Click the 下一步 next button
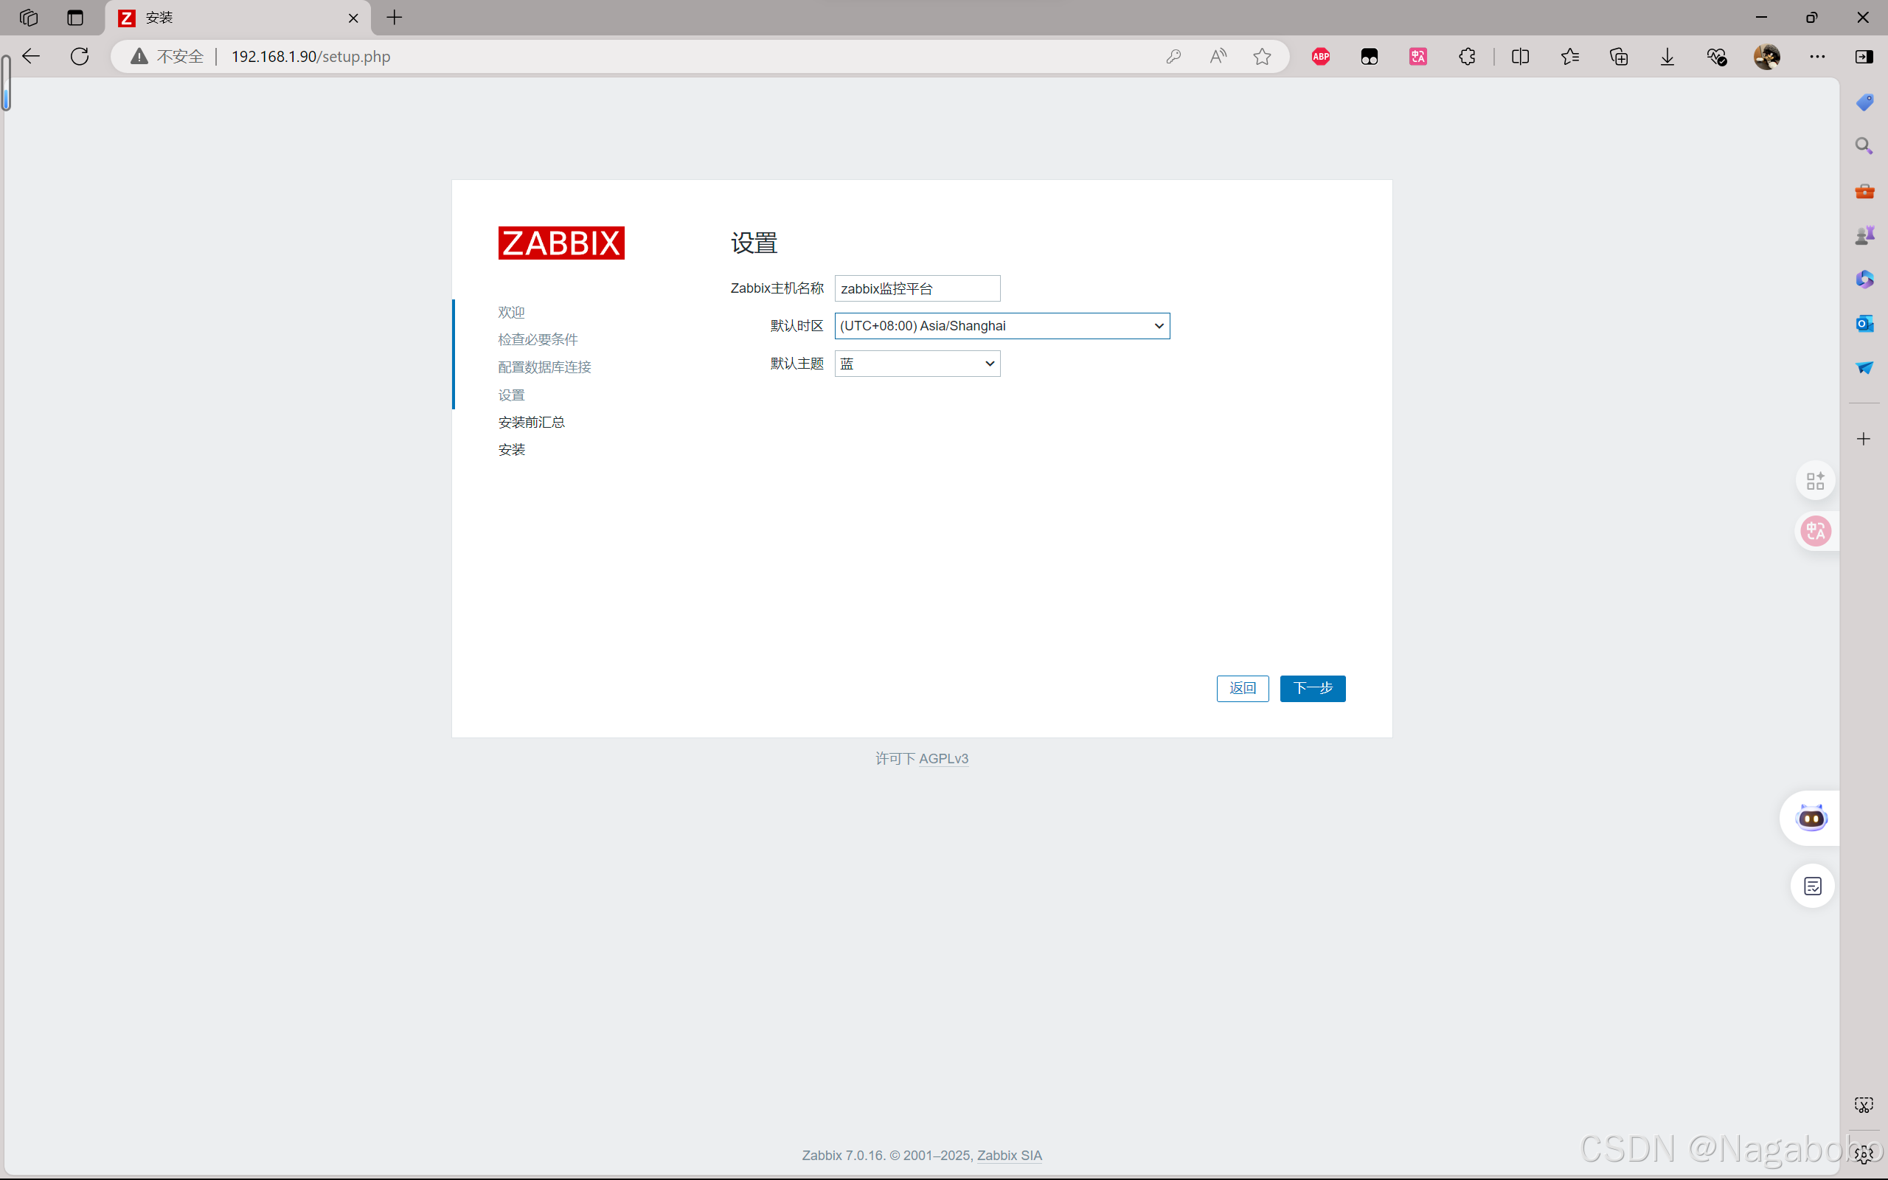This screenshot has width=1888, height=1180. [1312, 688]
